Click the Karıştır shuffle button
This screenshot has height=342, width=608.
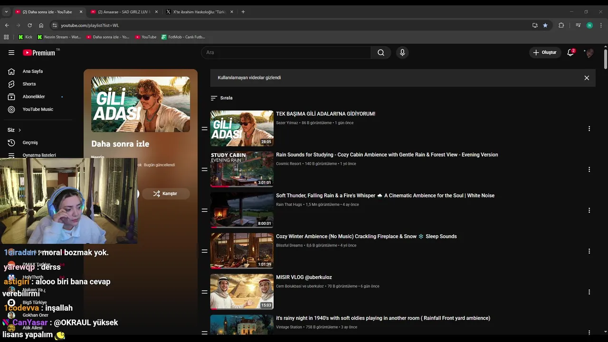(166, 194)
